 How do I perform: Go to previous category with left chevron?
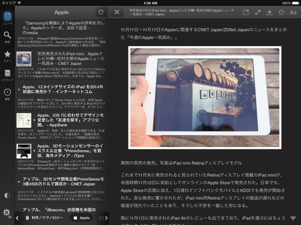pyautogui.click(x=17, y=218)
